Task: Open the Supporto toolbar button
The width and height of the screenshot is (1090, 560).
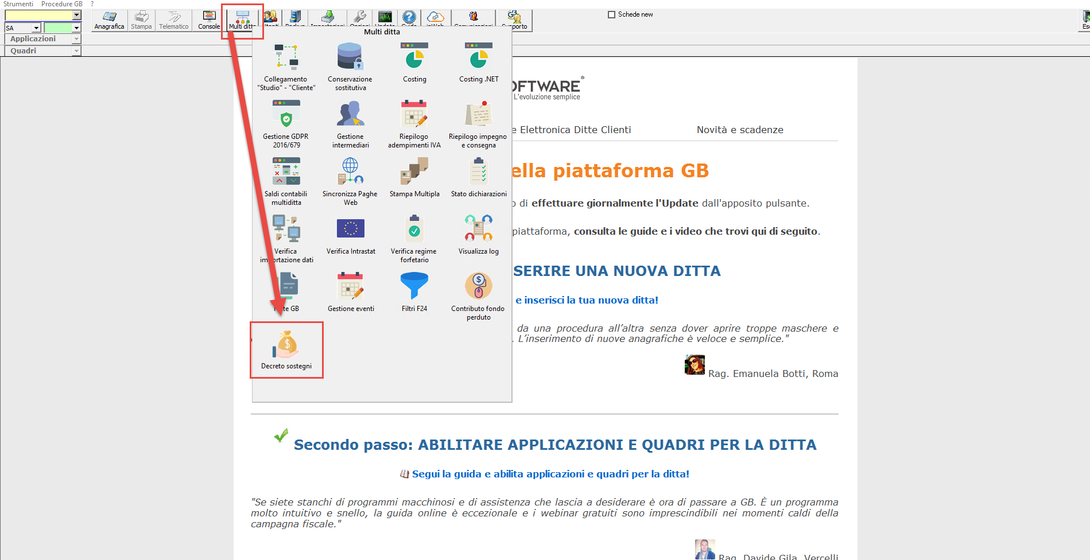Action: tap(514, 21)
